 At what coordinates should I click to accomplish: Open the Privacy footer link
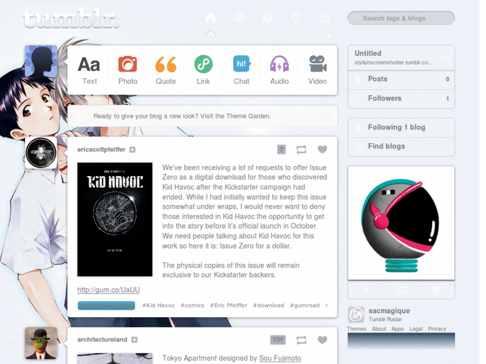(437, 329)
